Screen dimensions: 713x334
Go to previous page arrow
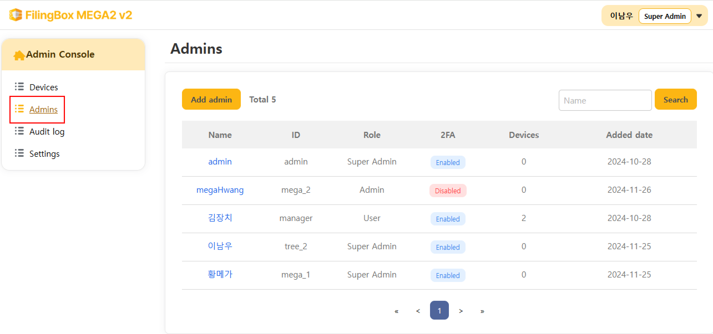click(418, 311)
